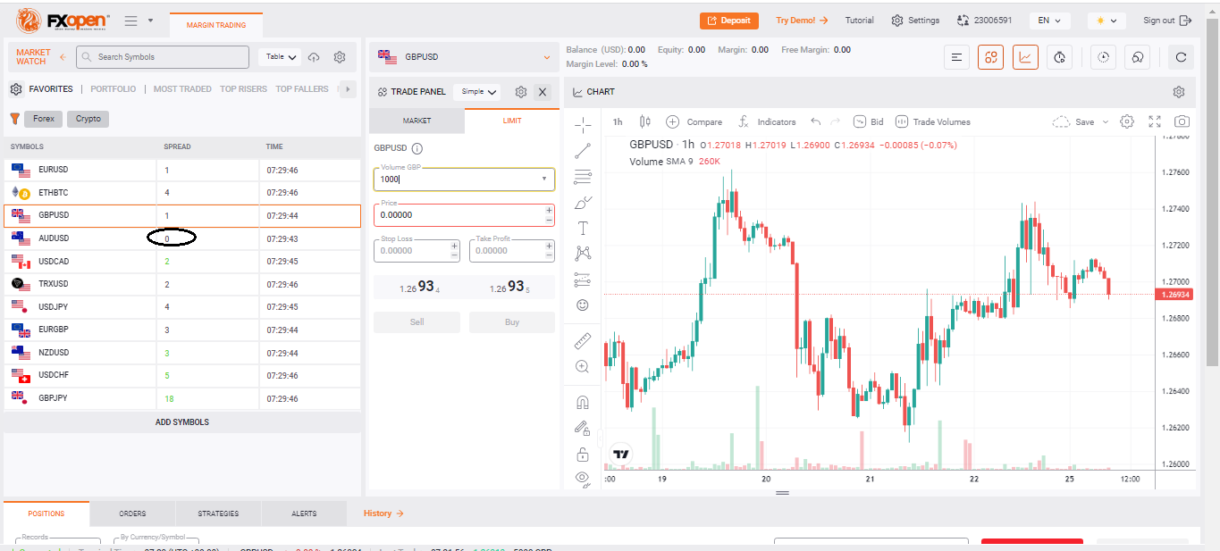Select the brush drawing tool

(583, 202)
